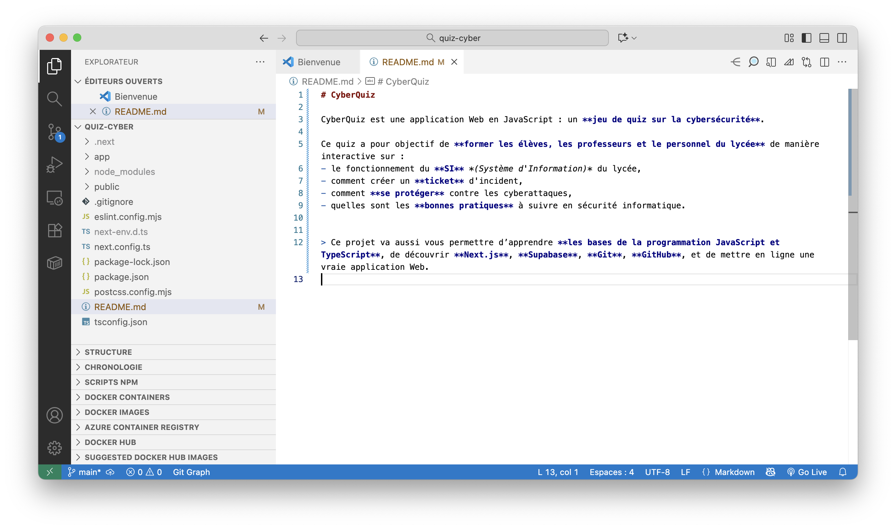This screenshot has height=530, width=896.
Task: Open the Extensions view
Action: (54, 231)
